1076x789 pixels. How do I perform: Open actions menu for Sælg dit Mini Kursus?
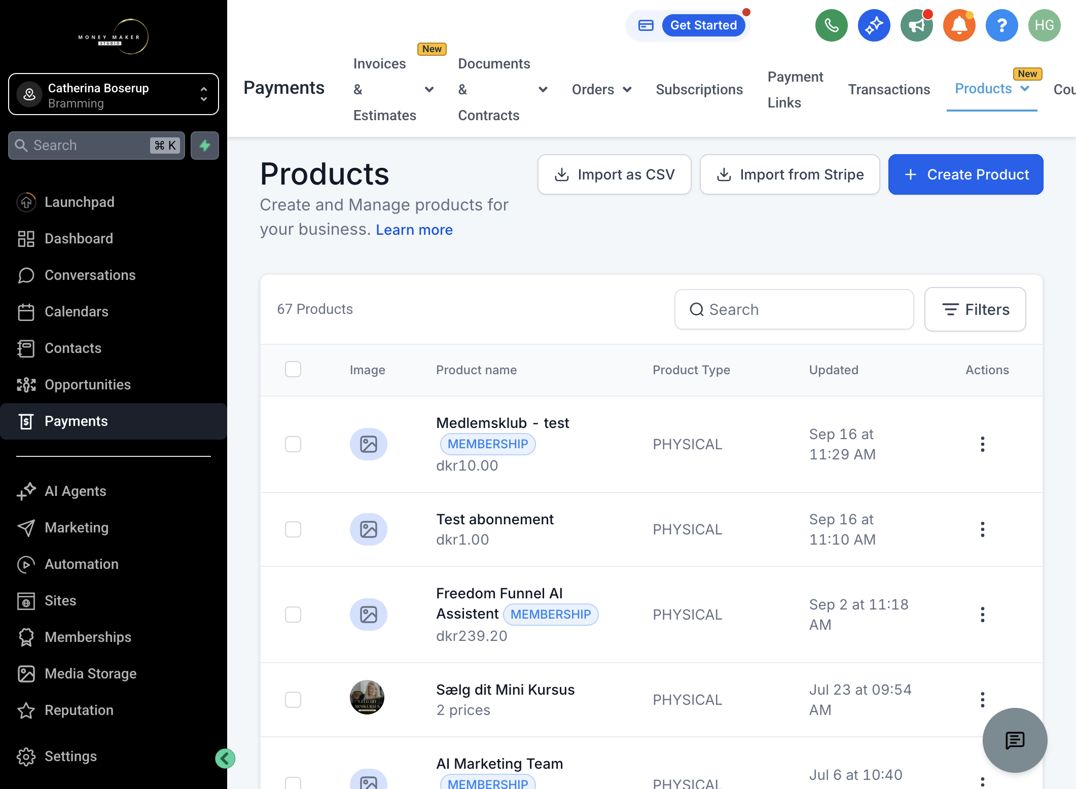(x=982, y=700)
